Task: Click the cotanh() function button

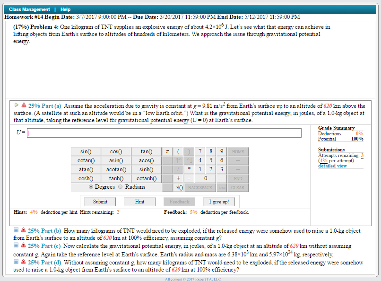Action: coord(146,178)
